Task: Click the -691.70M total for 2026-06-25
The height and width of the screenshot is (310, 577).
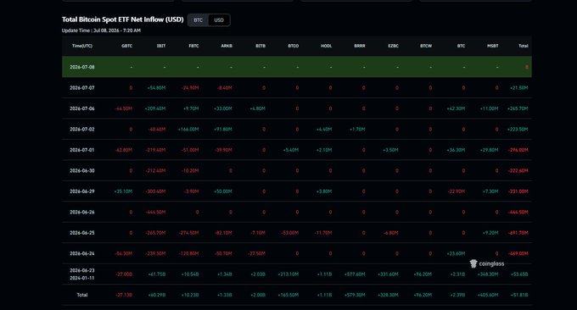Action: (x=518, y=233)
